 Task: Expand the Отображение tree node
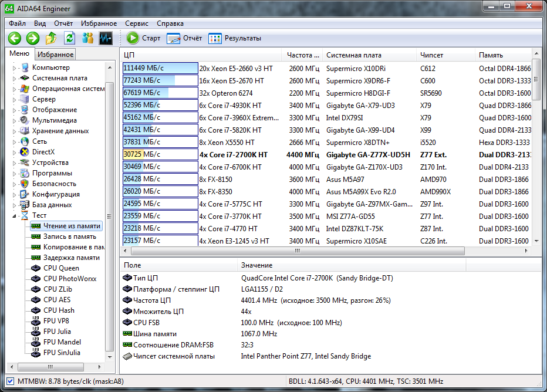(14, 110)
